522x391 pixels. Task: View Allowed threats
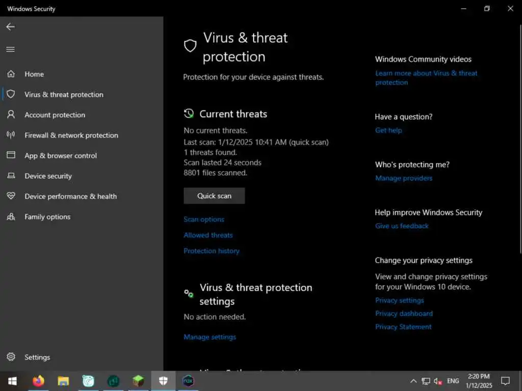[208, 235]
